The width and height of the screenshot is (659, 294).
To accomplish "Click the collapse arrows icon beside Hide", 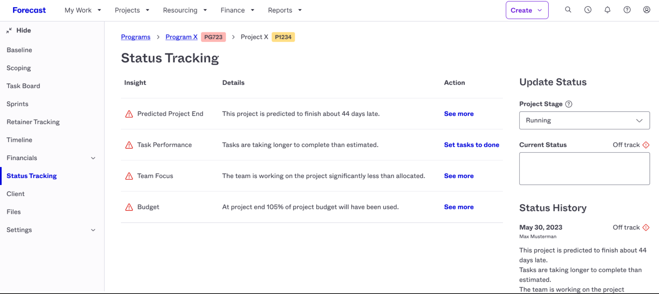I will (x=9, y=31).
